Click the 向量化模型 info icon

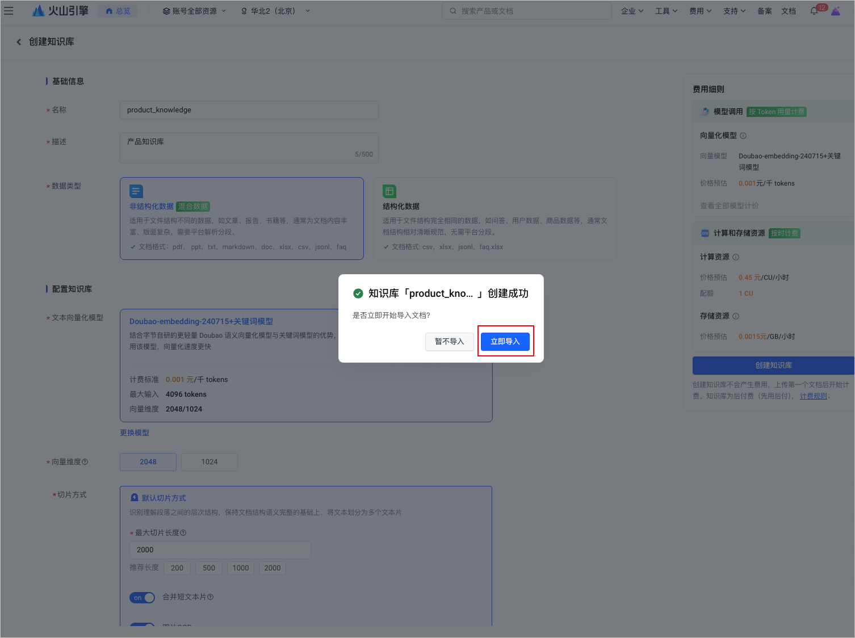pyautogui.click(x=743, y=136)
